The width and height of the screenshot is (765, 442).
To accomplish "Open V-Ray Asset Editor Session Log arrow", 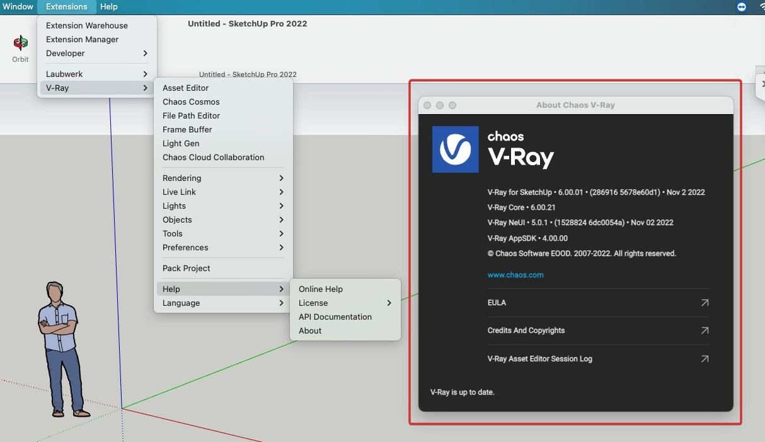I will (x=705, y=359).
